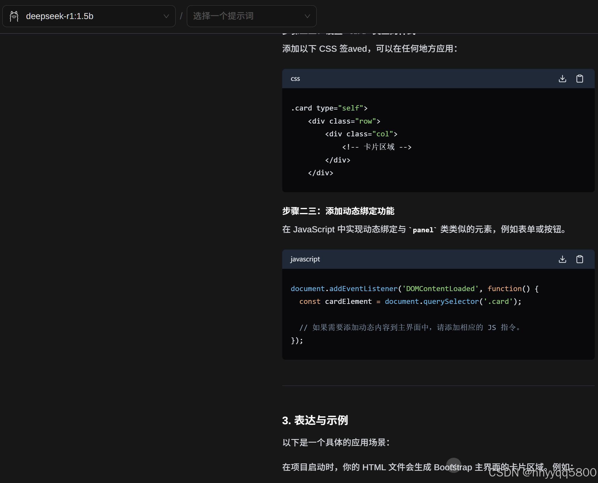Screen dimensions: 598x483
Task: Download the css code block
Action: click(562, 79)
